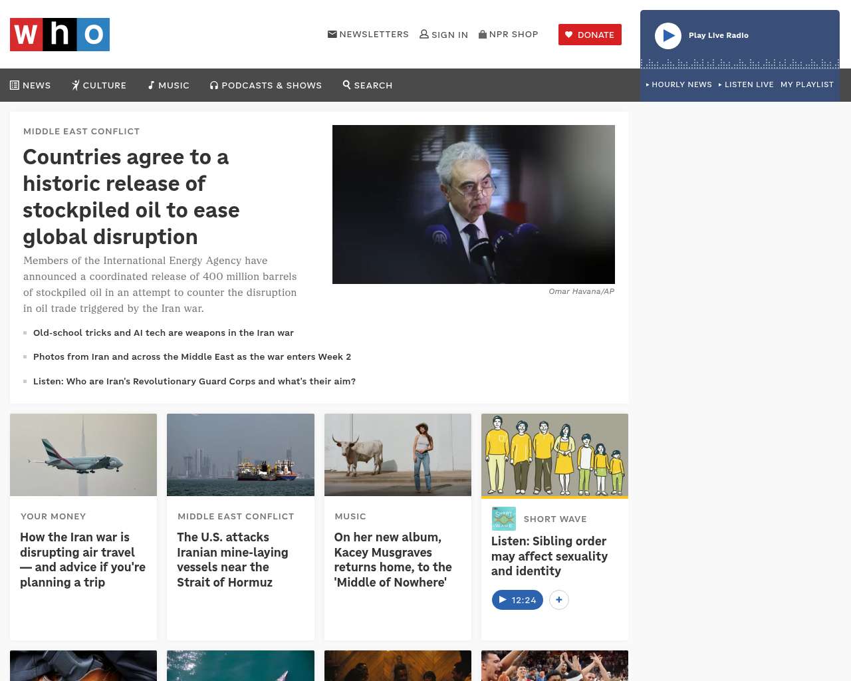This screenshot has width=851, height=681.
Task: Add Short Wave episode to playlist
Action: point(559,600)
